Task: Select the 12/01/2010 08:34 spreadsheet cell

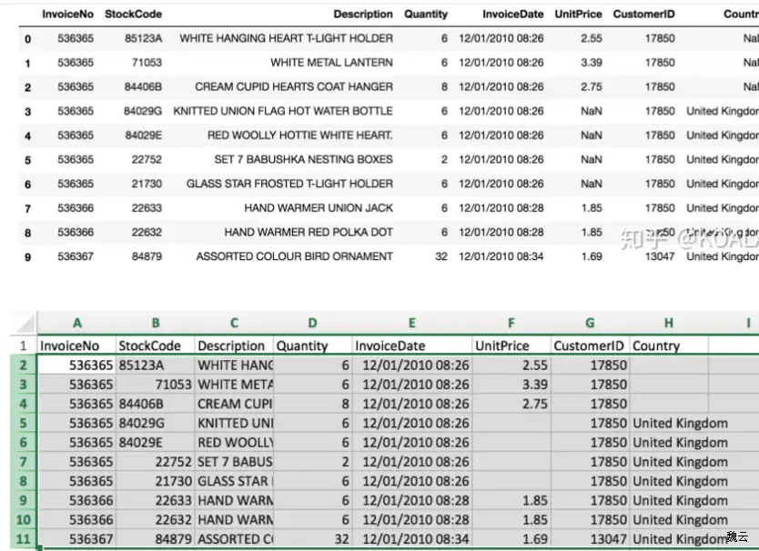Action: (412, 539)
